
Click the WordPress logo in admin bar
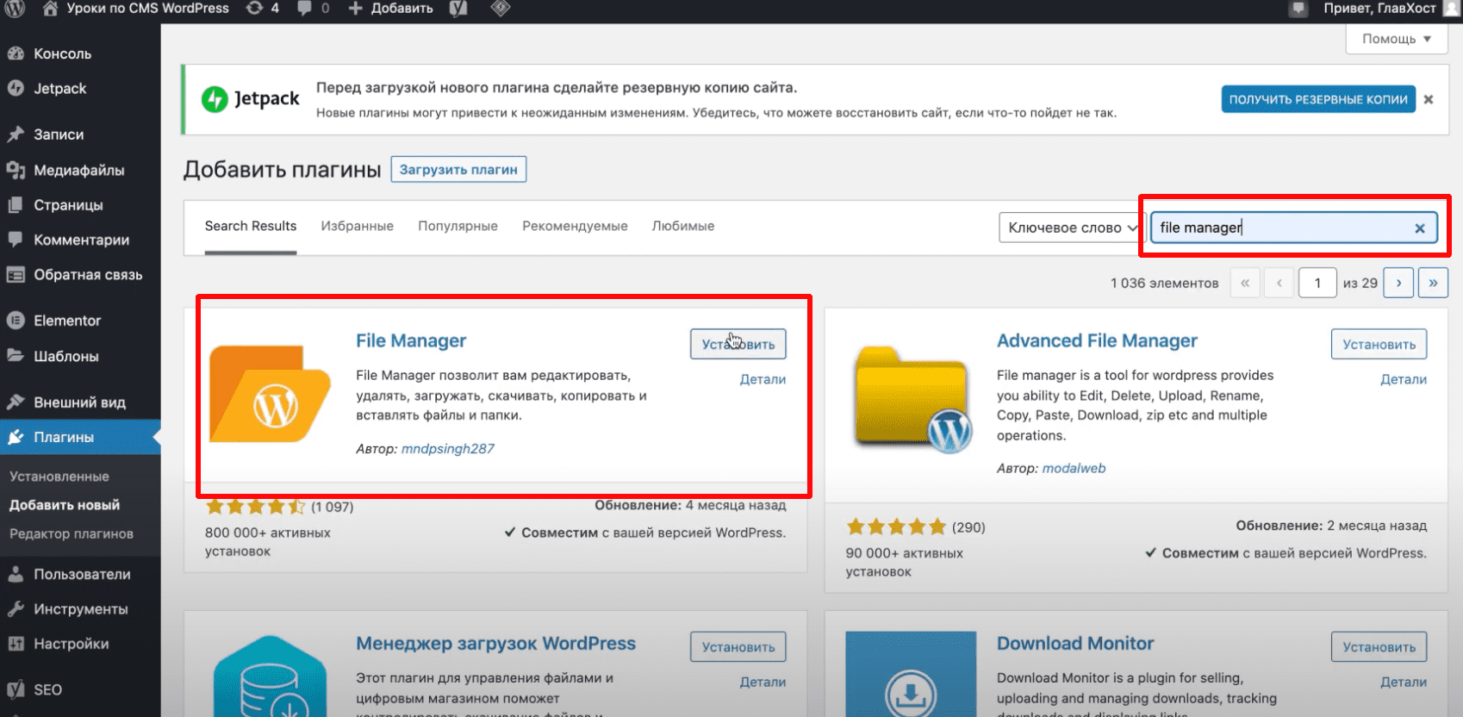(x=16, y=9)
